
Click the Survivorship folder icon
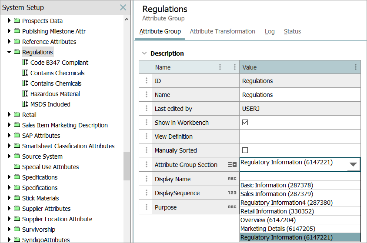click(17, 229)
